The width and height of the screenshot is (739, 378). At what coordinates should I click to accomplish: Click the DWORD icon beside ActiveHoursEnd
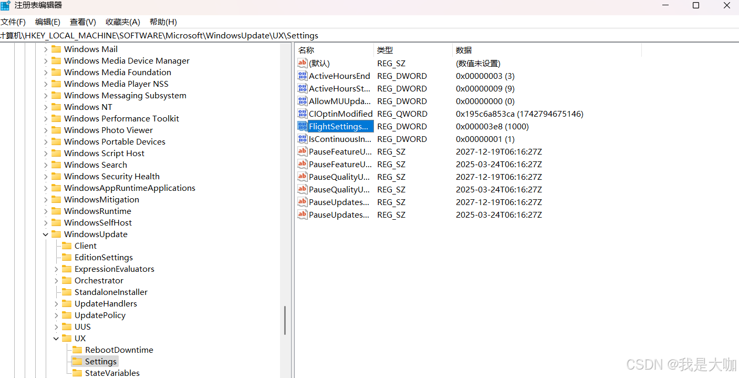pyautogui.click(x=302, y=76)
